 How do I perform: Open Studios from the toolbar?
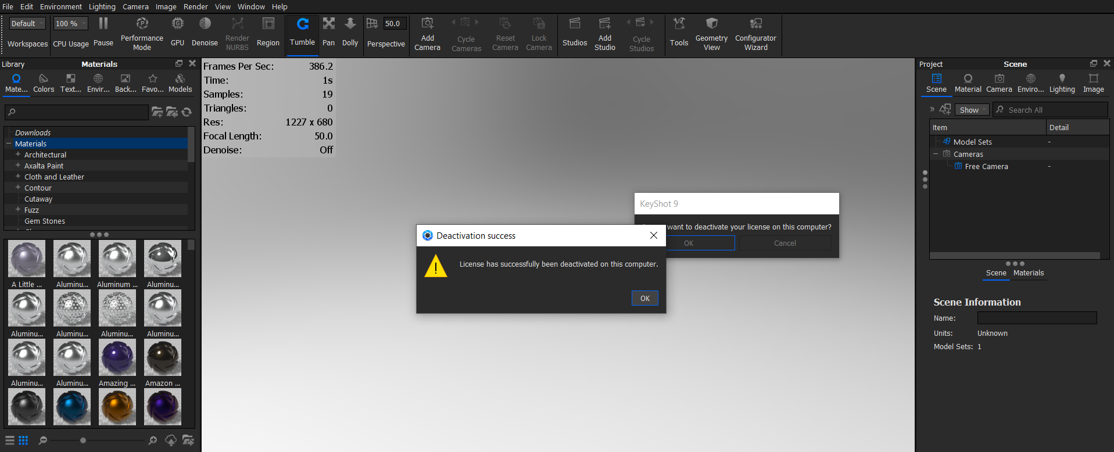[x=575, y=32]
